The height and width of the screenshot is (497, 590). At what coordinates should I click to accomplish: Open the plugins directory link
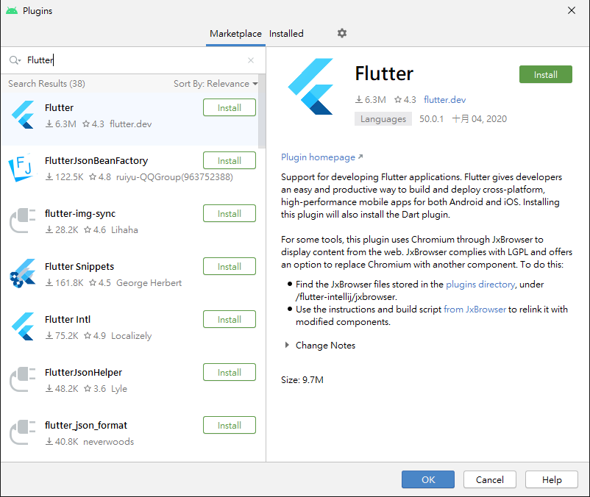480,285
